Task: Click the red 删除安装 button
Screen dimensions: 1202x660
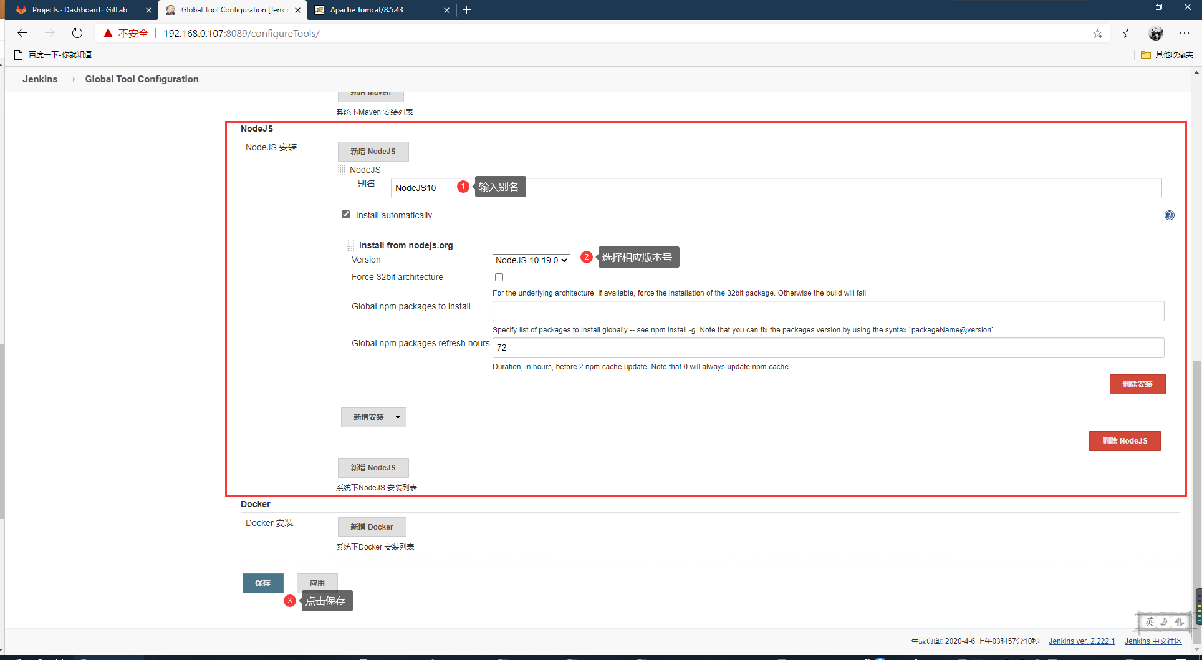Action: point(1137,384)
